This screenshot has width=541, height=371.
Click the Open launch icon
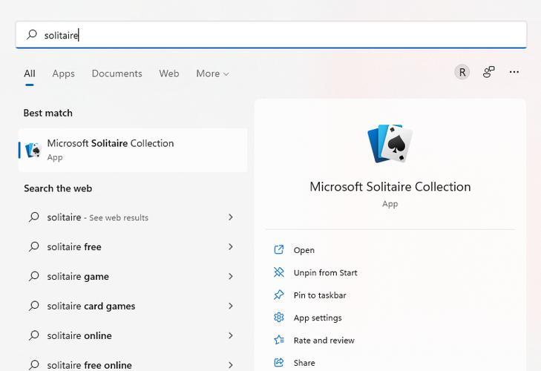[279, 249]
